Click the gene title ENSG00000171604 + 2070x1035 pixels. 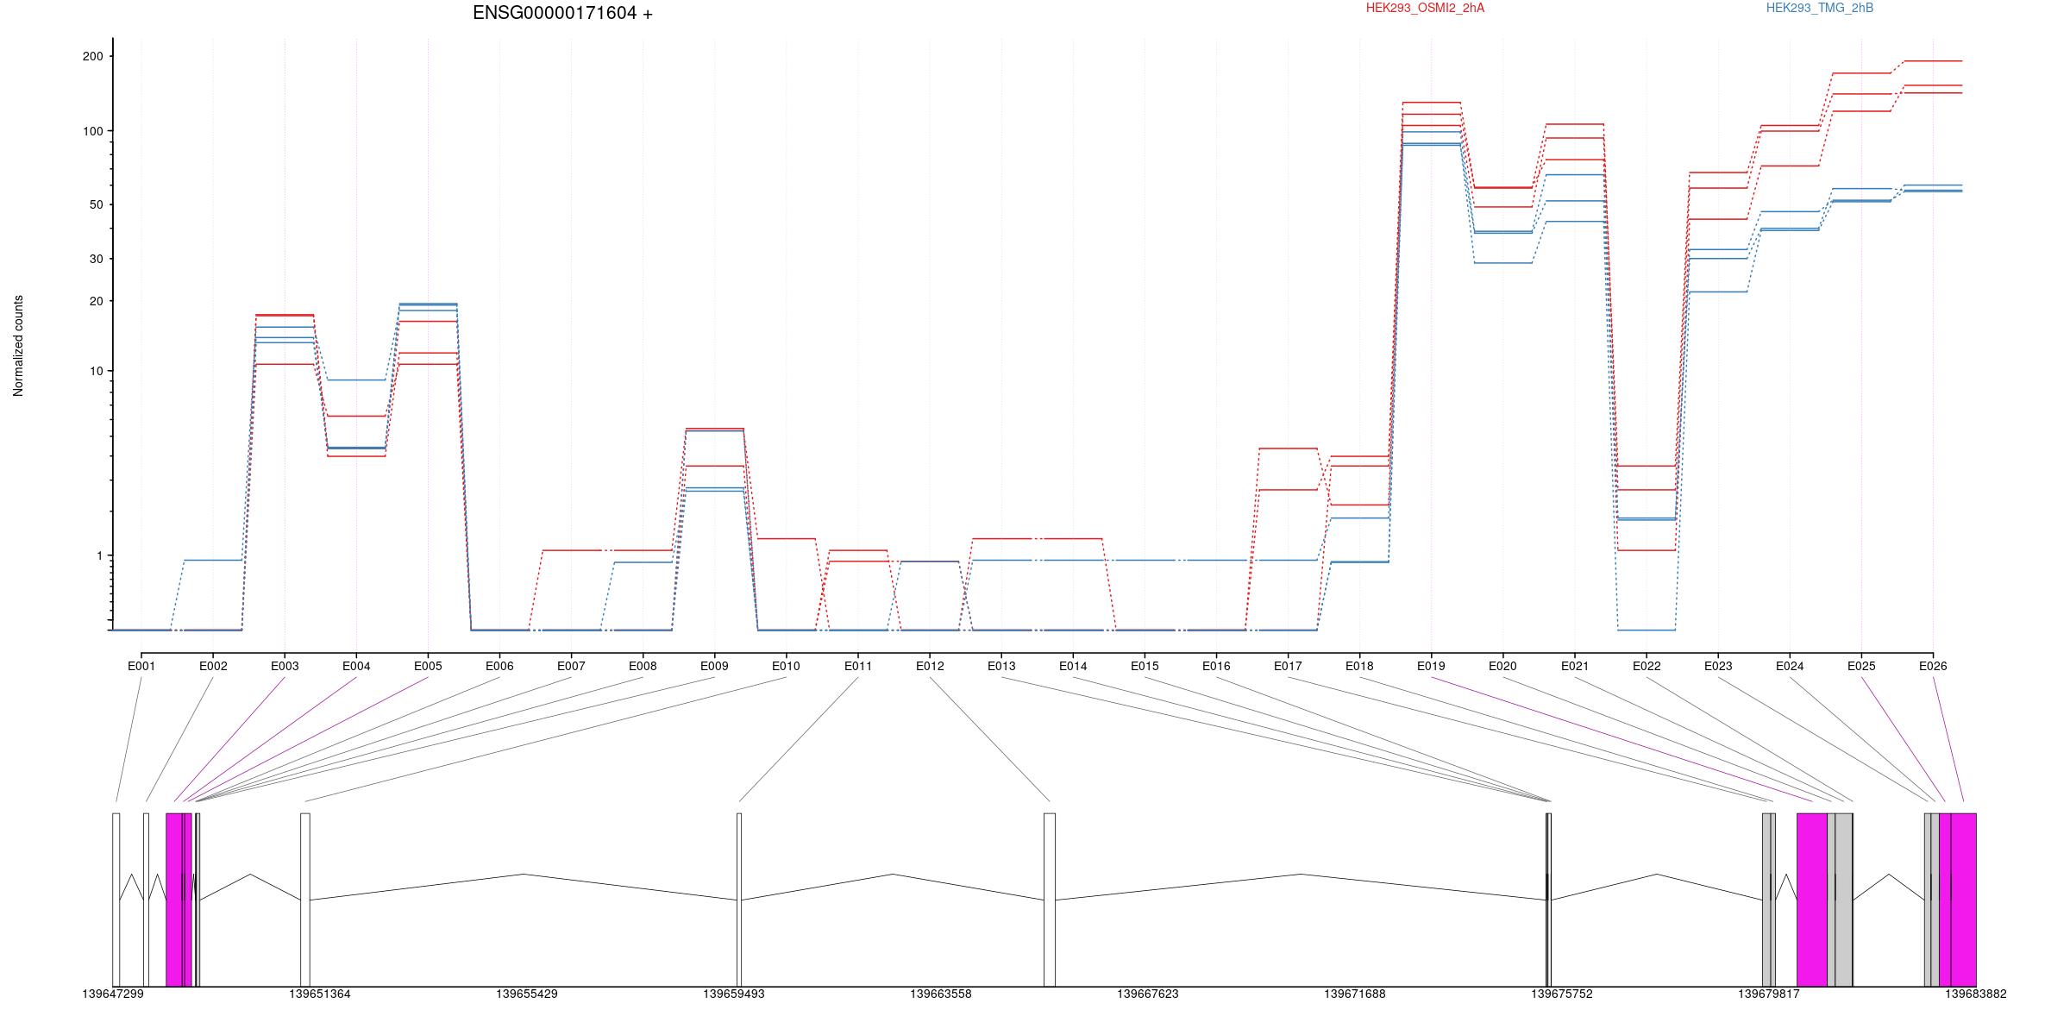click(562, 14)
